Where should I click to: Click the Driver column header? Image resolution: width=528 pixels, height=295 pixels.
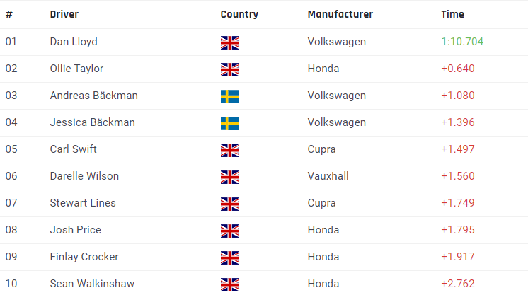point(64,14)
